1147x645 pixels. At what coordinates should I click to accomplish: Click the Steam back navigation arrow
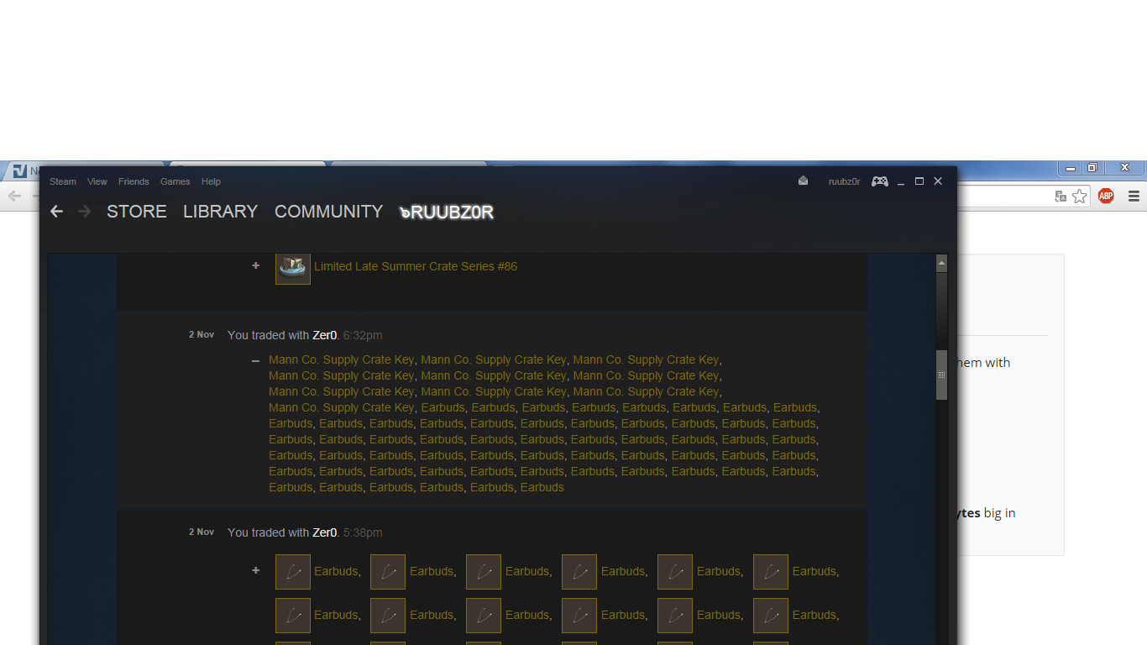[56, 212]
